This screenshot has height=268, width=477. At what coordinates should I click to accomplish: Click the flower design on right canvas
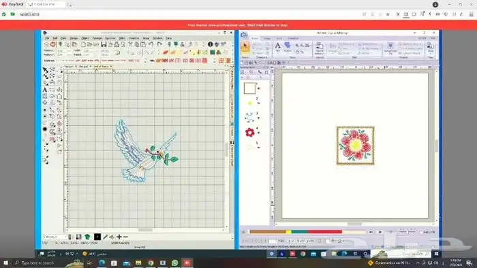coord(355,146)
